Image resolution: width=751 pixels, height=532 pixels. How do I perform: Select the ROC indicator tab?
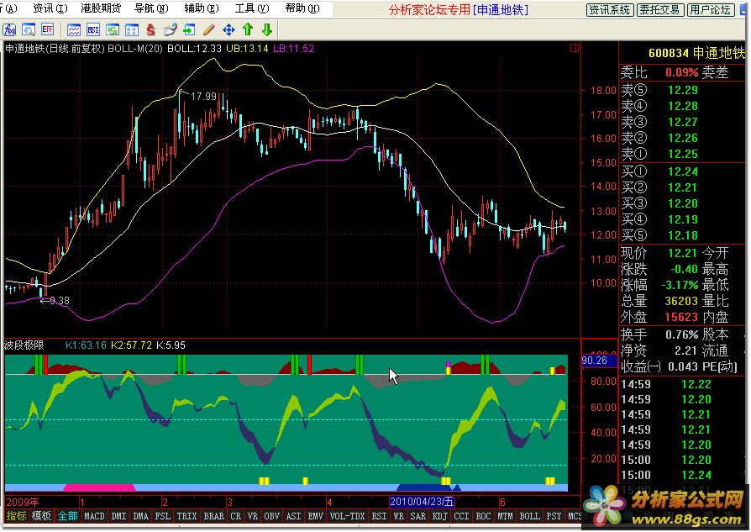pos(483,516)
